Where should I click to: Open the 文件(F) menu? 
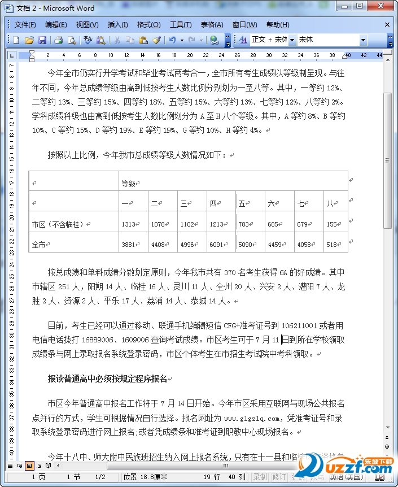[x=25, y=25]
